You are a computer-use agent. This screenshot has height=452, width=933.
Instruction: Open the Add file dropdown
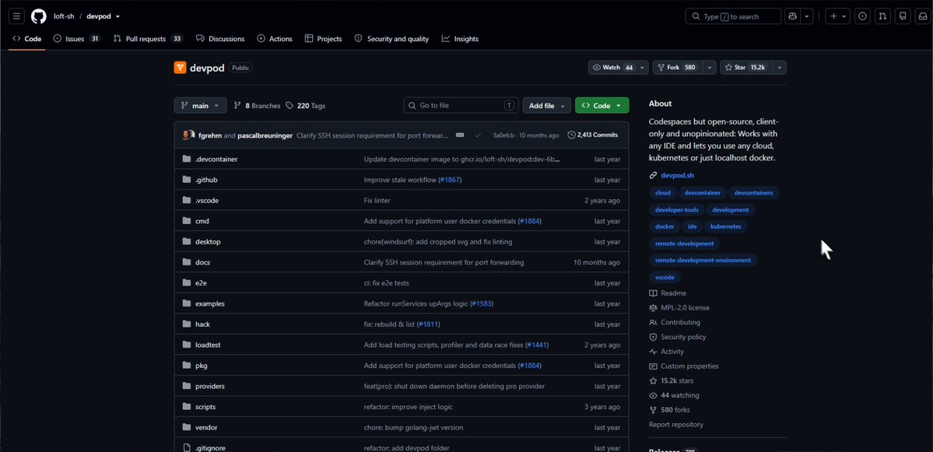pos(547,105)
